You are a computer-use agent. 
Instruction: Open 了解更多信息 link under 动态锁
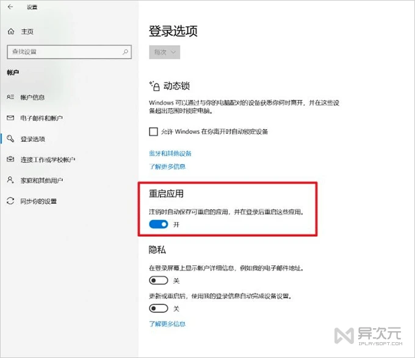pyautogui.click(x=167, y=166)
